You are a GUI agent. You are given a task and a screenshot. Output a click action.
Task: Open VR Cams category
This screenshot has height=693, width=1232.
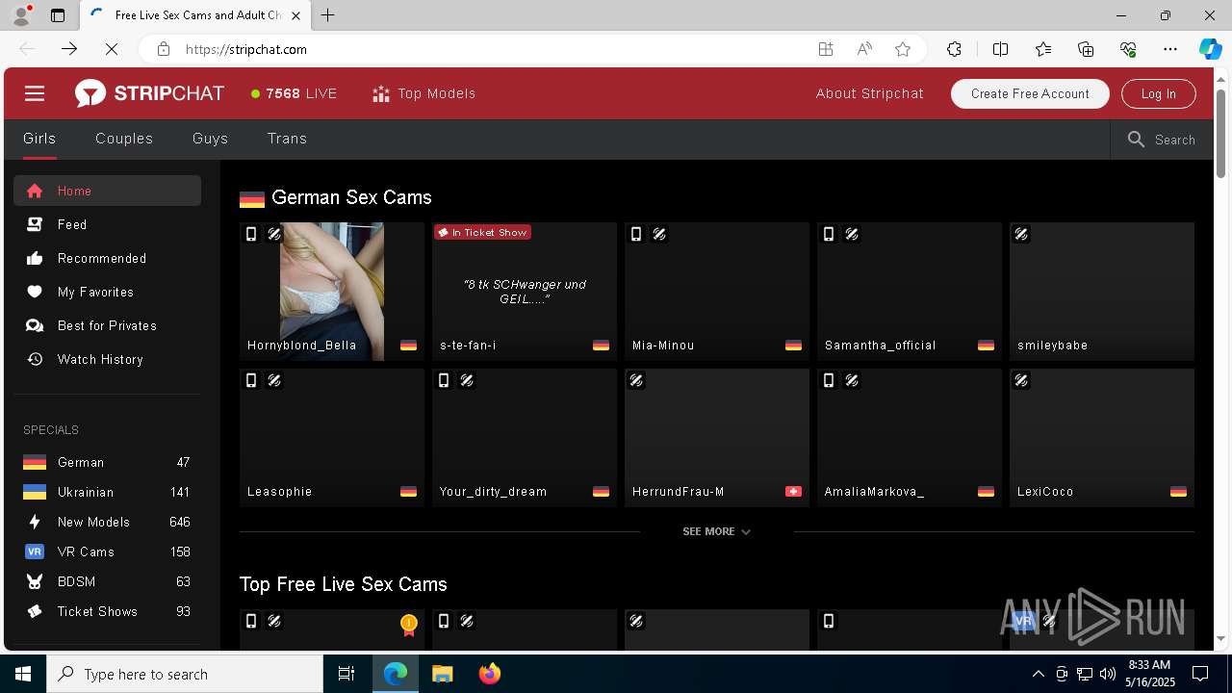tap(107, 552)
